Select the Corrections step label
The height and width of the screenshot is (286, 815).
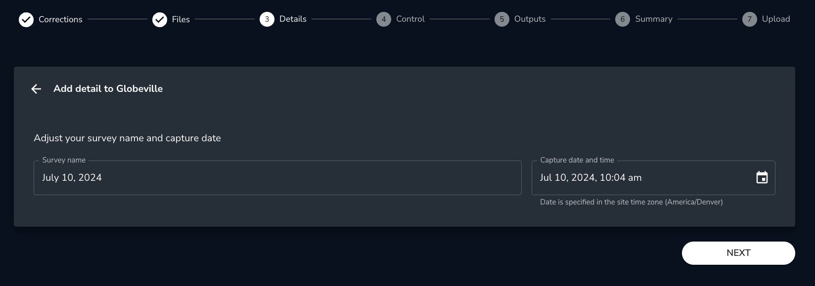coord(60,20)
